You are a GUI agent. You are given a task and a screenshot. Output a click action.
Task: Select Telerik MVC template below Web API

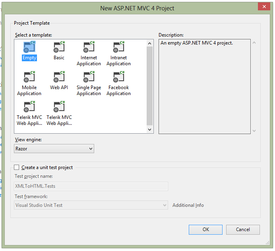59,113
